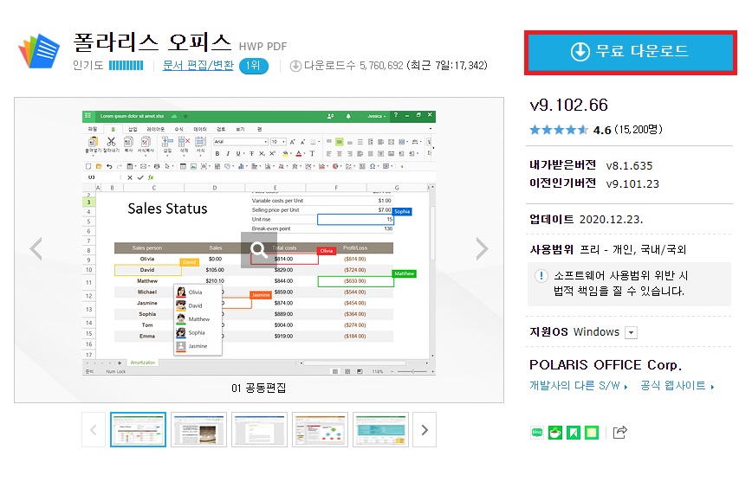Click the v9.102.66 version text

pyautogui.click(x=569, y=105)
